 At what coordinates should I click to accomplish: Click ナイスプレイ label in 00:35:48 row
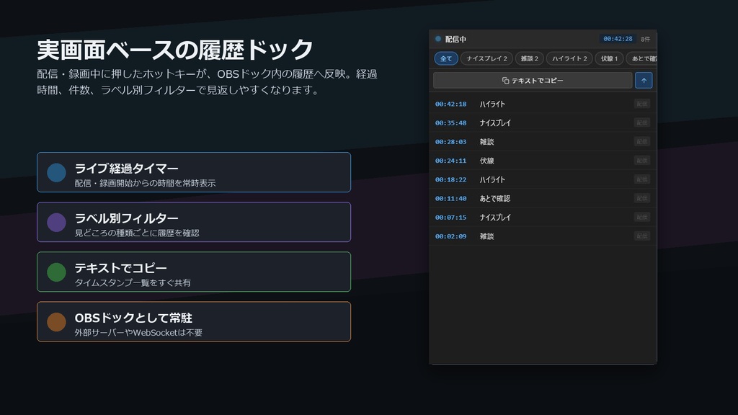(495, 122)
